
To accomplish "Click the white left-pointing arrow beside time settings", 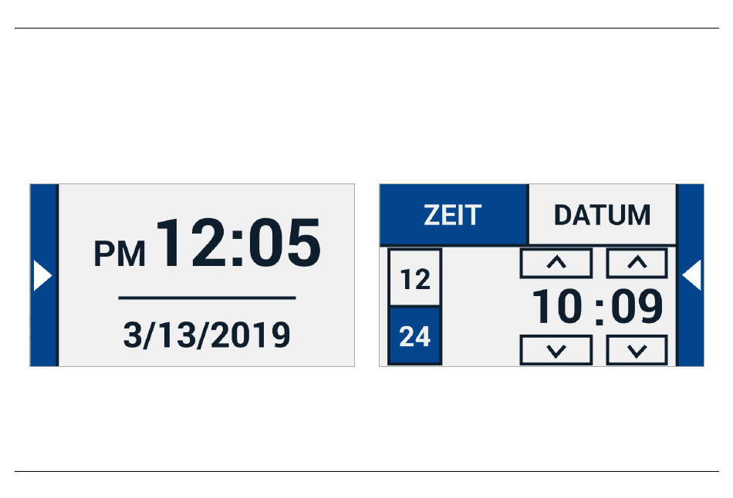I will 692,275.
